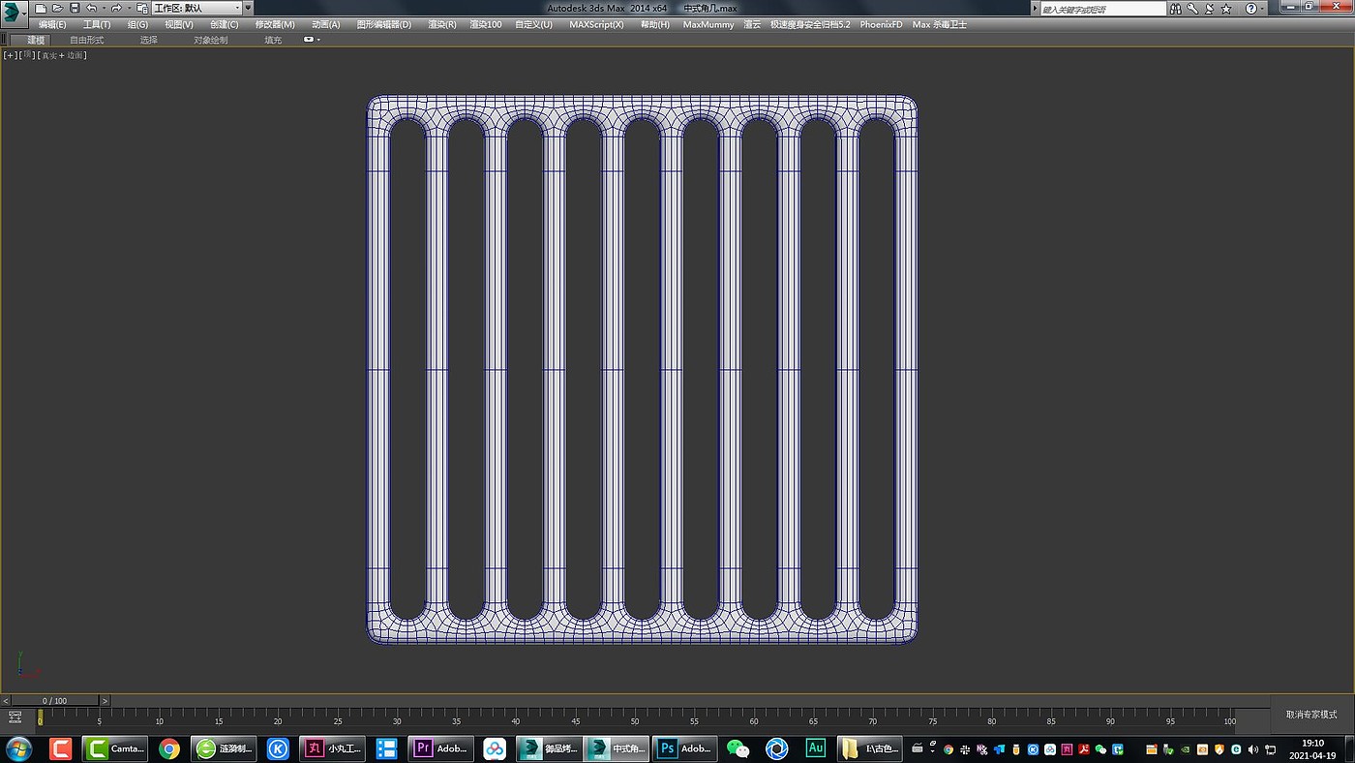Toggle the viewport [+] menu label
The height and width of the screenshot is (763, 1355).
[x=10, y=55]
